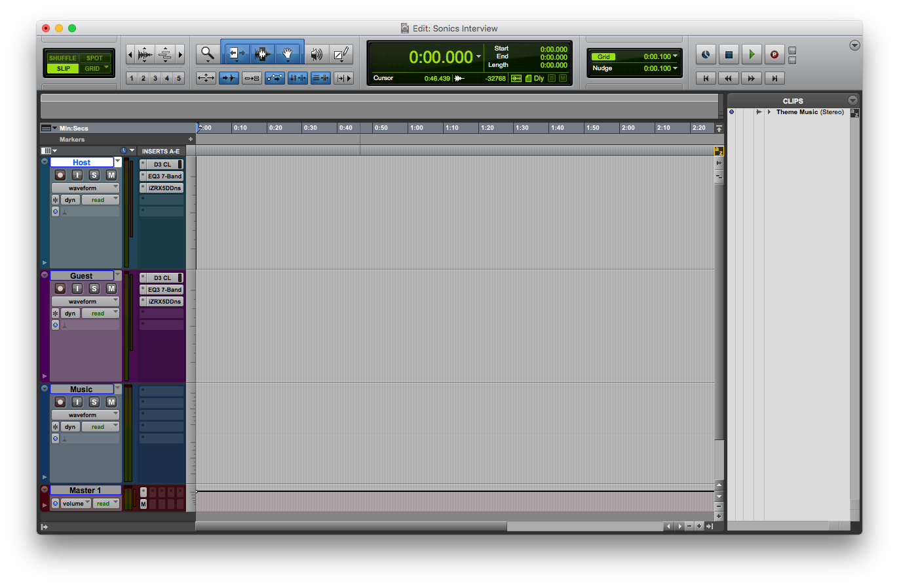Add a marker with the plus icon
Viewport: 899px width, 587px height.
coord(191,139)
